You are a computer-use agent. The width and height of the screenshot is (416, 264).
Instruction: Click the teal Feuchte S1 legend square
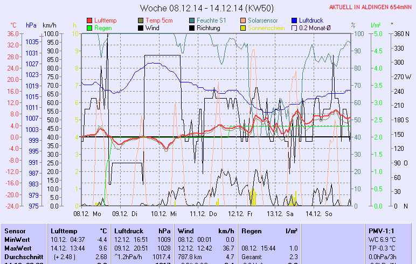(x=192, y=20)
